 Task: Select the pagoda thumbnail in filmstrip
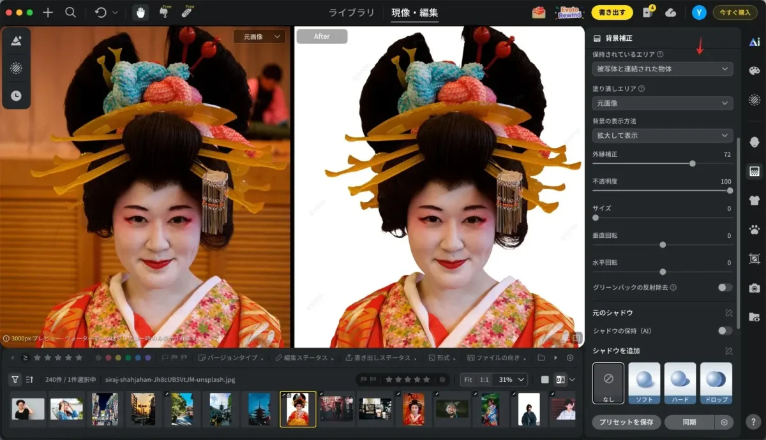click(258, 409)
